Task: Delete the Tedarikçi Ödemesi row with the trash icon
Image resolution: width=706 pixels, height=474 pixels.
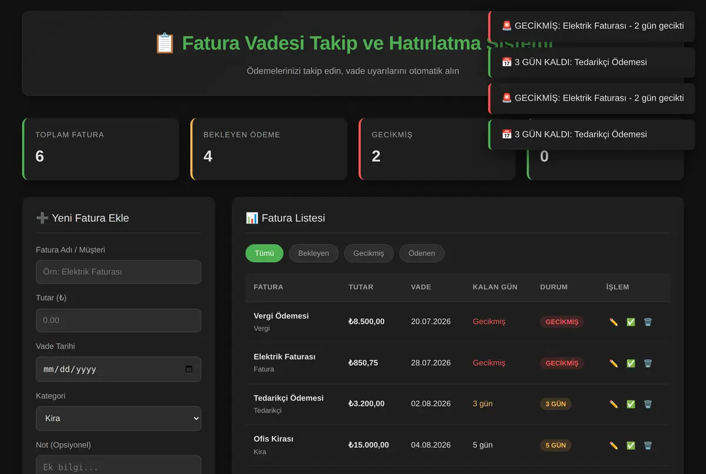Action: (648, 404)
